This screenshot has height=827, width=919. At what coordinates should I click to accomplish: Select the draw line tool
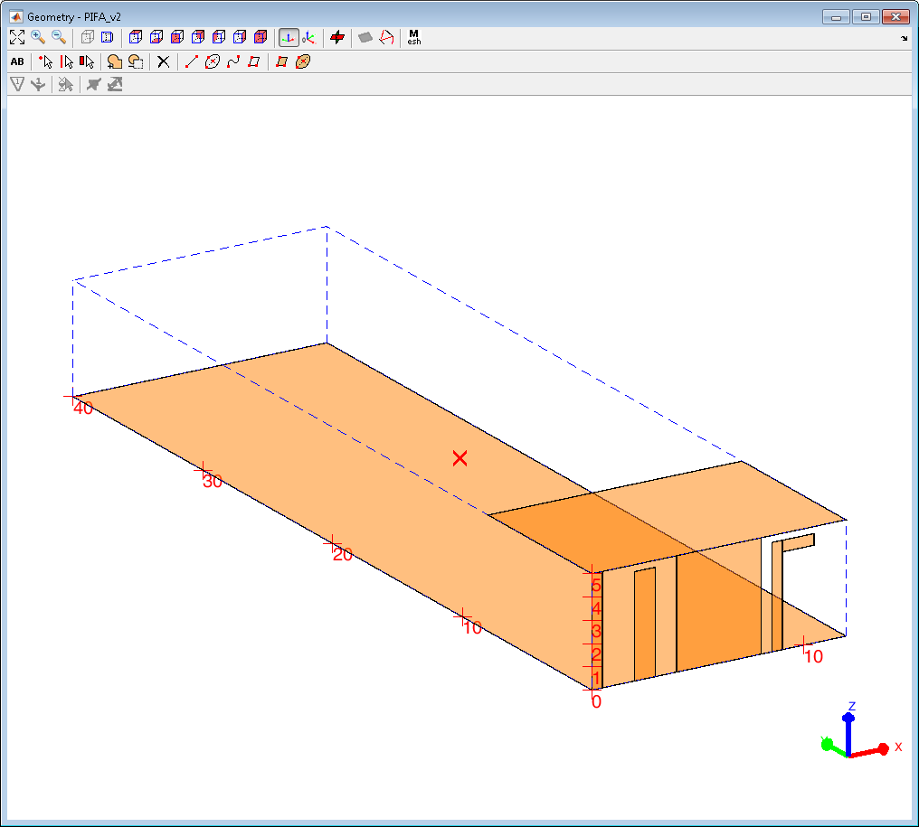pos(191,61)
